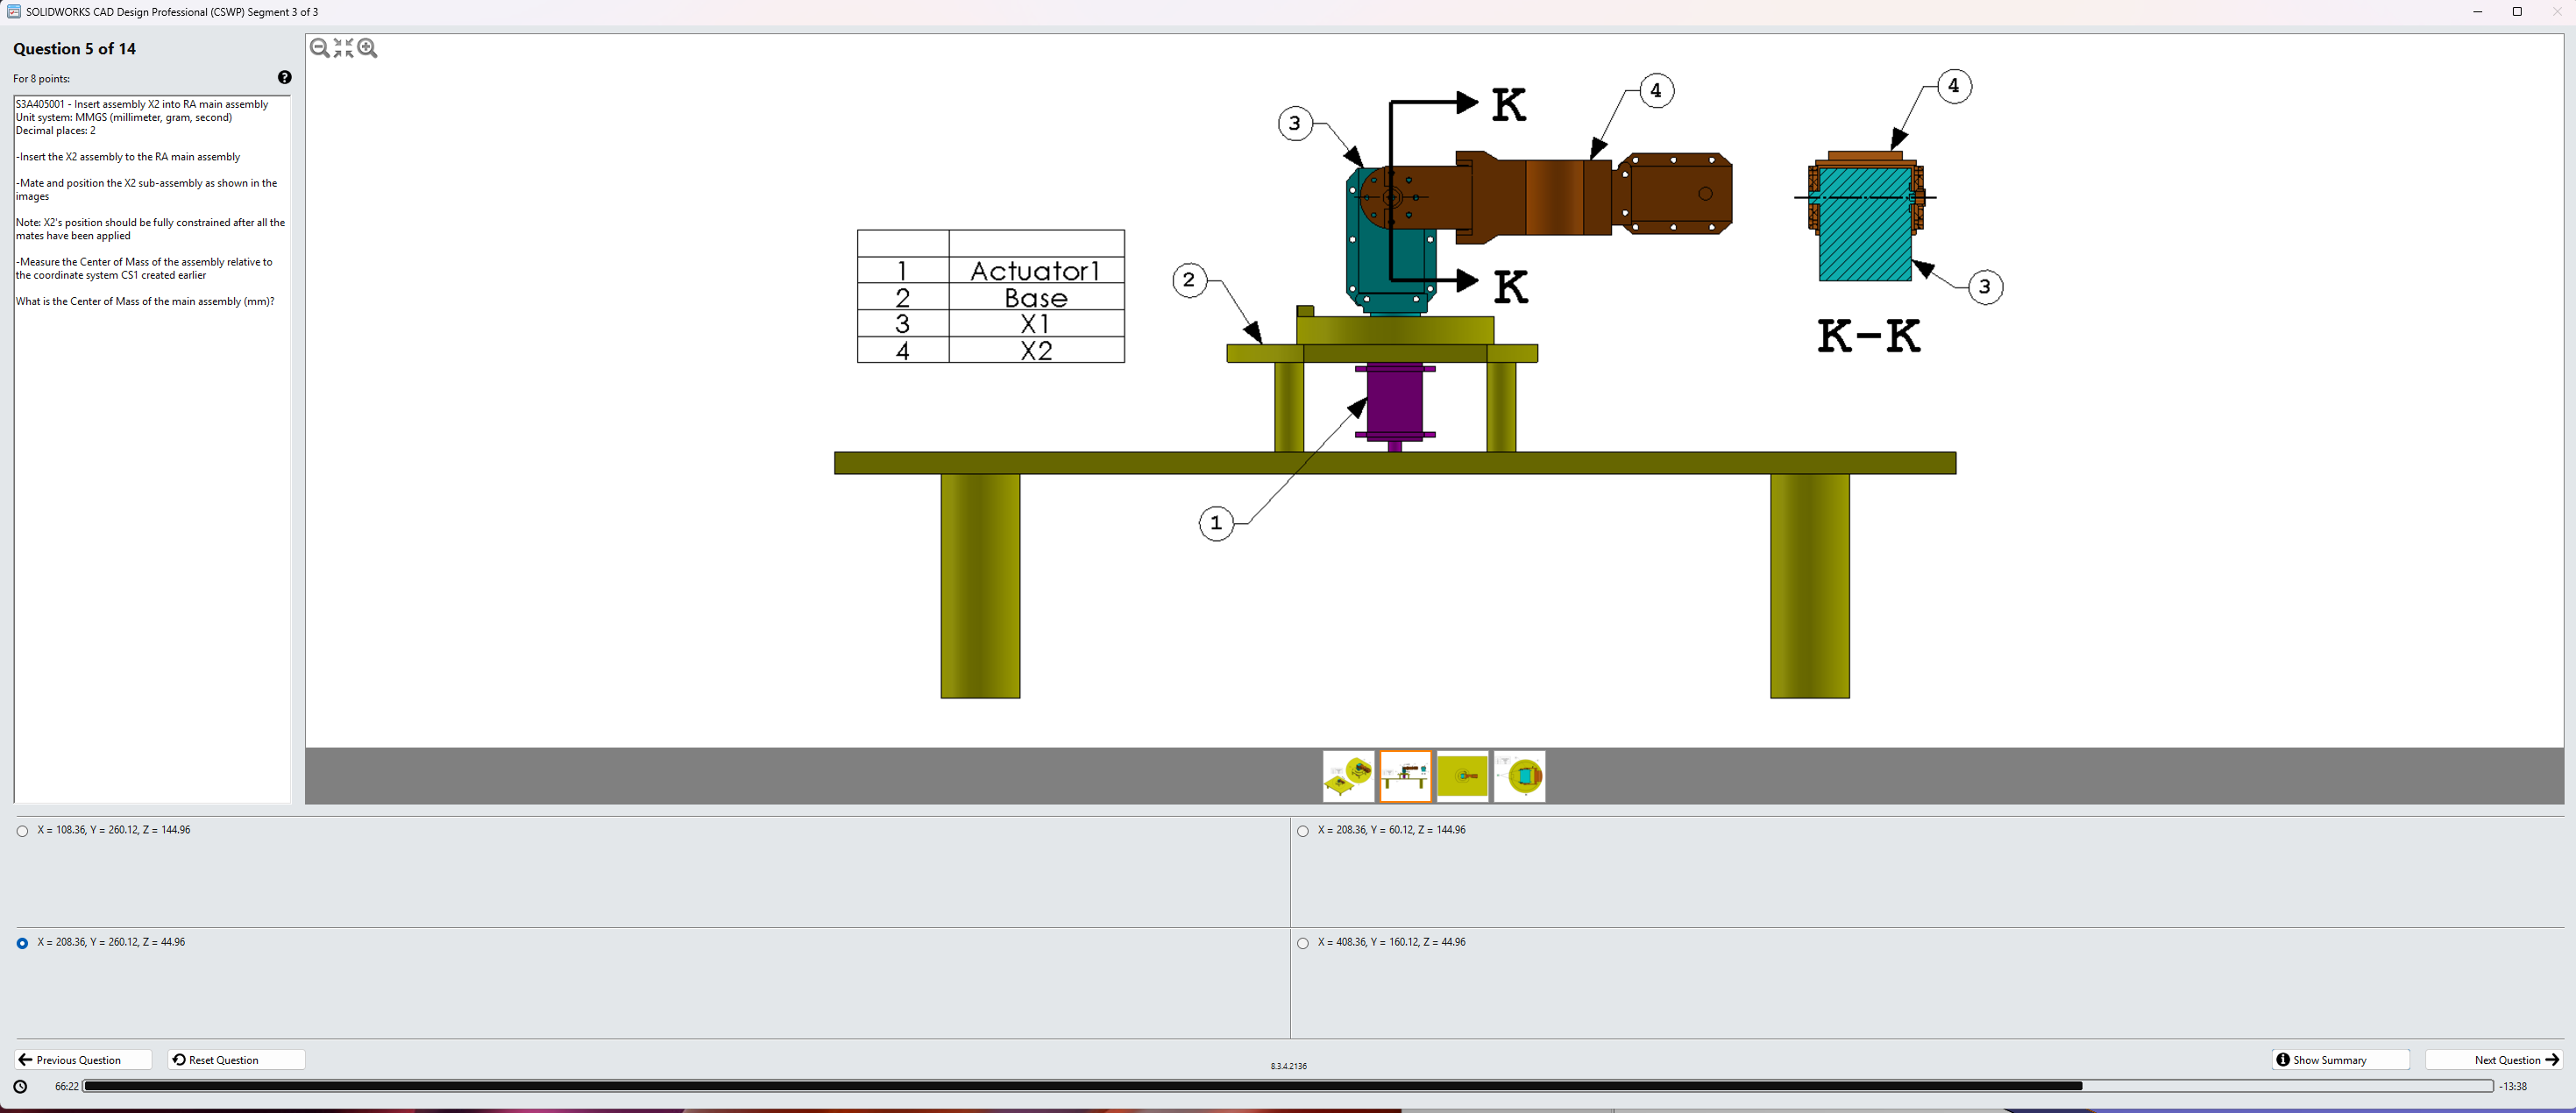Click the X2 cell in the parts table
Viewport: 2576px width, 1113px height.
(x=1036, y=350)
